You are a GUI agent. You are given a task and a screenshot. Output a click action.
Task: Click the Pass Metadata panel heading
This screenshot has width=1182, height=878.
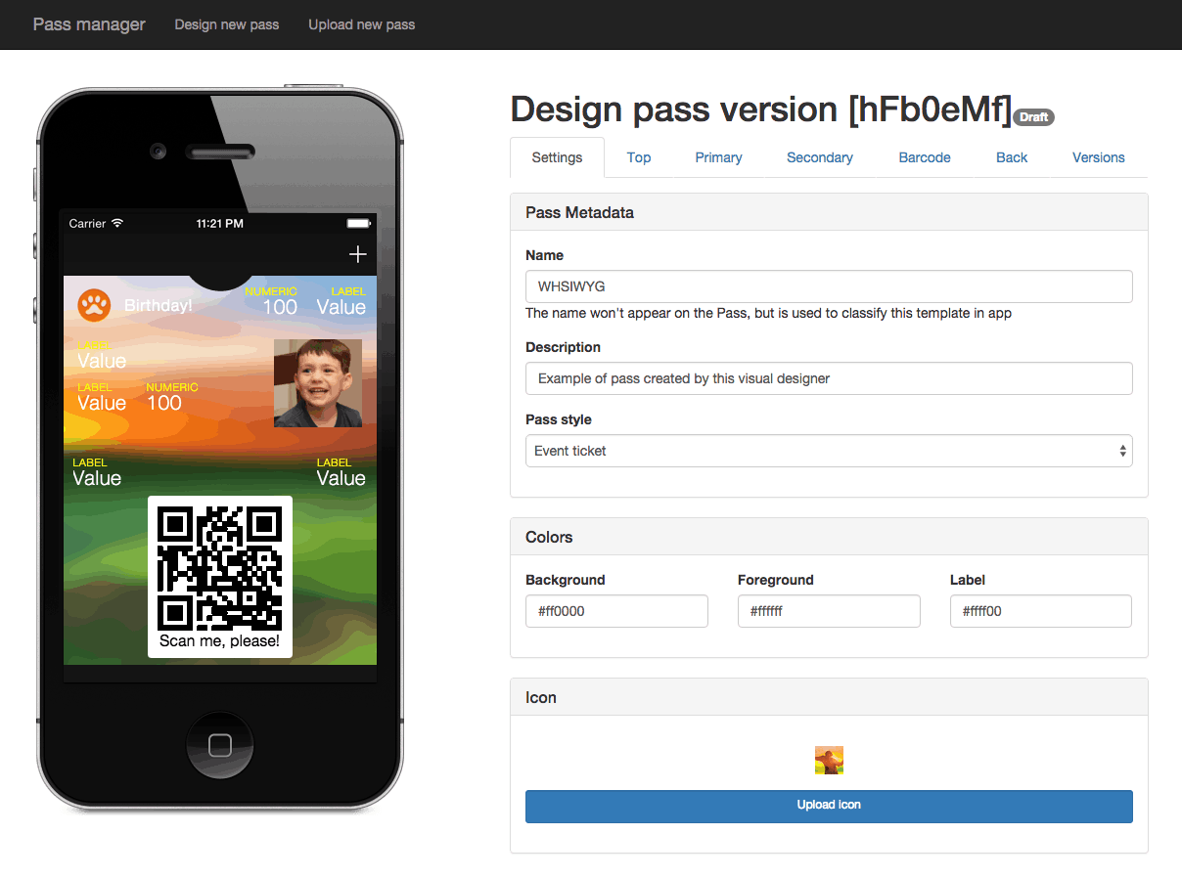pyautogui.click(x=829, y=212)
